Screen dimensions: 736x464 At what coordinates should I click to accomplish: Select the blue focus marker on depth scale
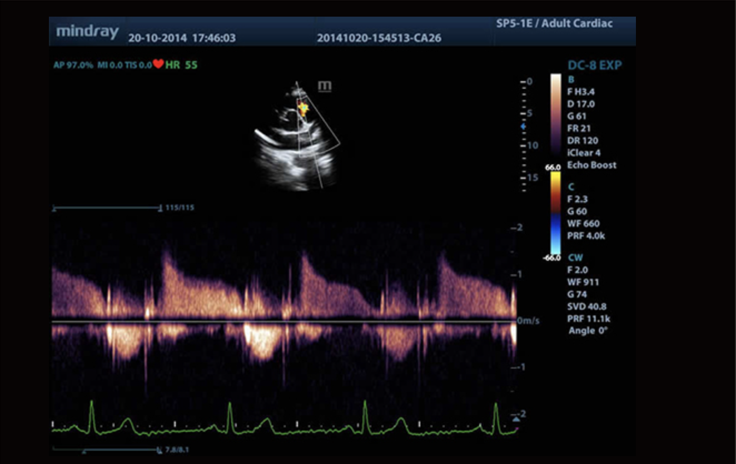(x=523, y=127)
